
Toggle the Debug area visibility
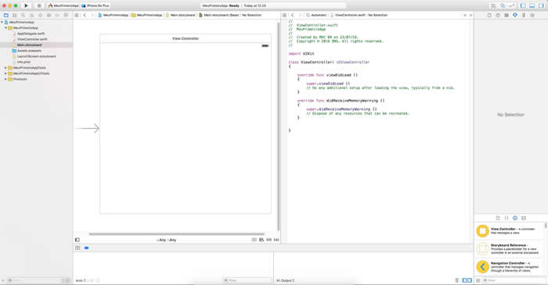click(x=532, y=5)
